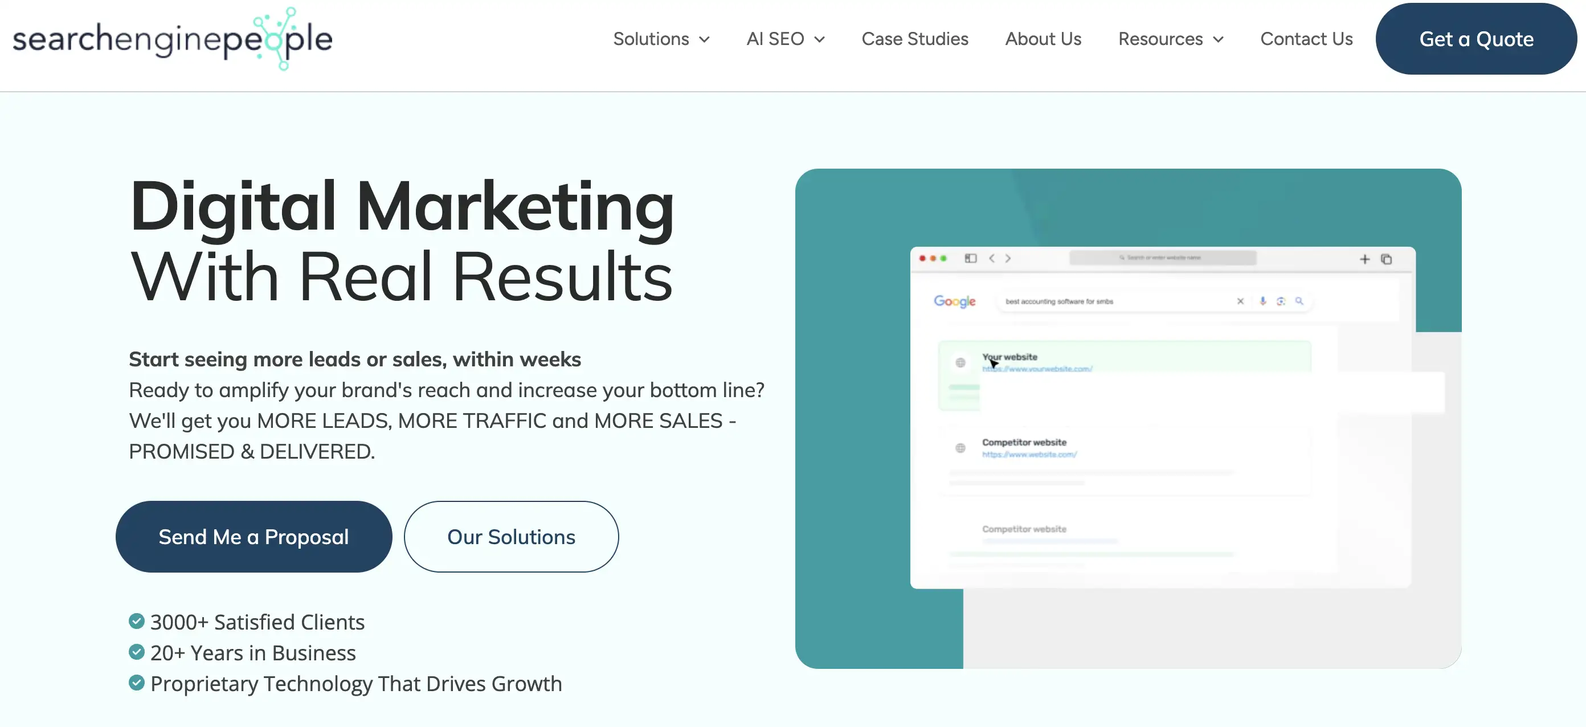The image size is (1586, 727).
Task: Click the sidebar toggle icon in mock browser
Action: point(970,259)
